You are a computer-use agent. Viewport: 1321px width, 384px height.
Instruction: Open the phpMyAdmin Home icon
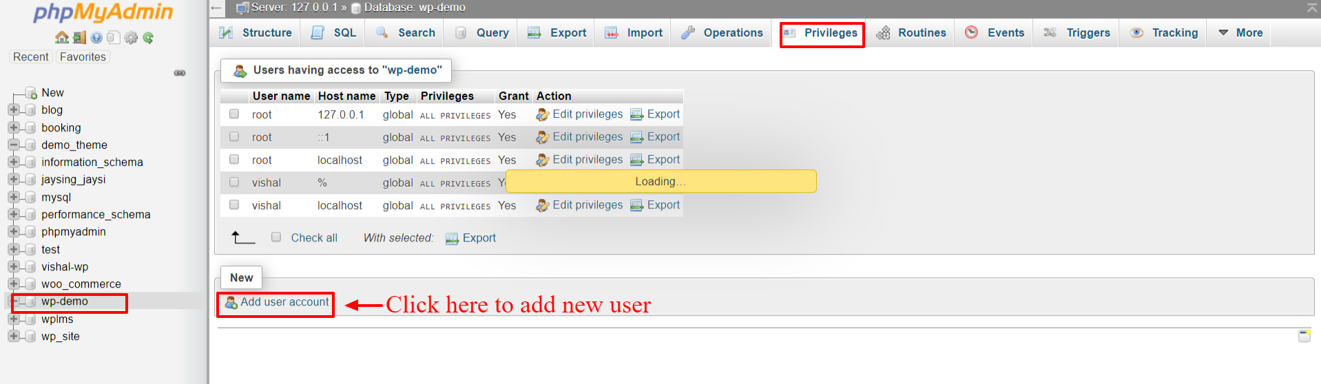62,38
